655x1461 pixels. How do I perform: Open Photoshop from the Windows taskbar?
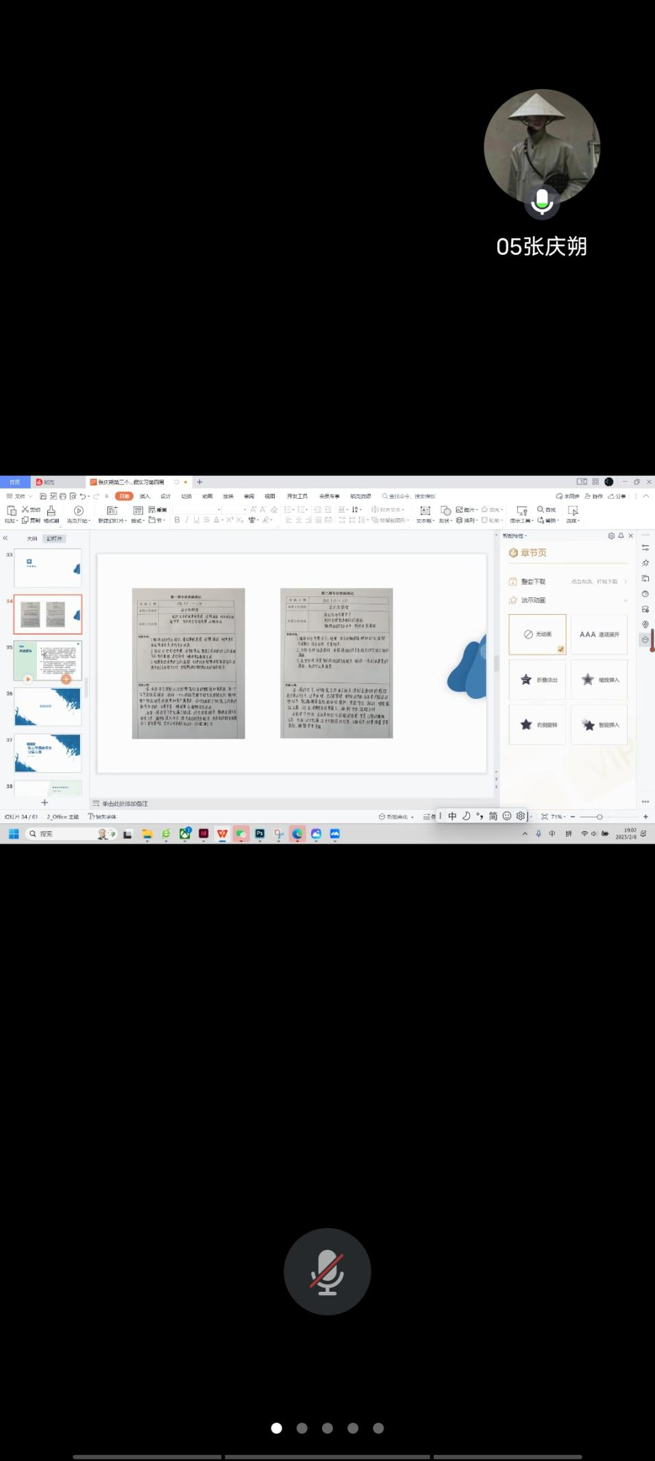coord(260,834)
